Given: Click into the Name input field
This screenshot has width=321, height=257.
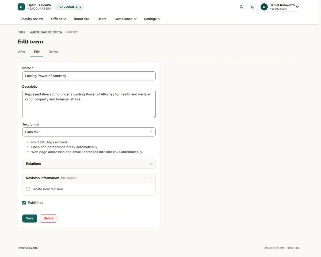Looking at the screenshot, I should tap(89, 76).
